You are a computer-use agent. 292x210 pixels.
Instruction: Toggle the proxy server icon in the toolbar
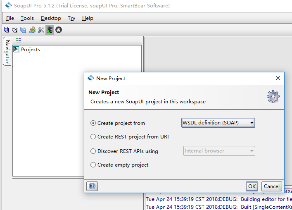[50, 30]
